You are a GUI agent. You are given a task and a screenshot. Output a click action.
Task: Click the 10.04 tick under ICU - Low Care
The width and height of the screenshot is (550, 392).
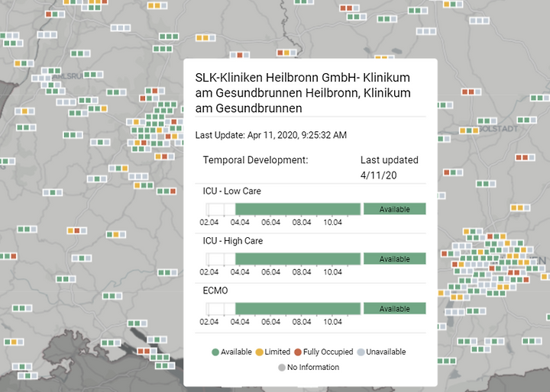click(332, 222)
